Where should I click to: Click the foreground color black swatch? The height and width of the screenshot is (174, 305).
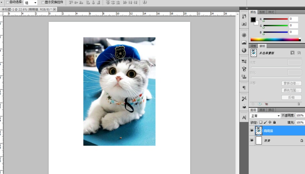[x=253, y=20]
